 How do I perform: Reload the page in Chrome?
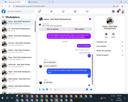click(9, 6)
